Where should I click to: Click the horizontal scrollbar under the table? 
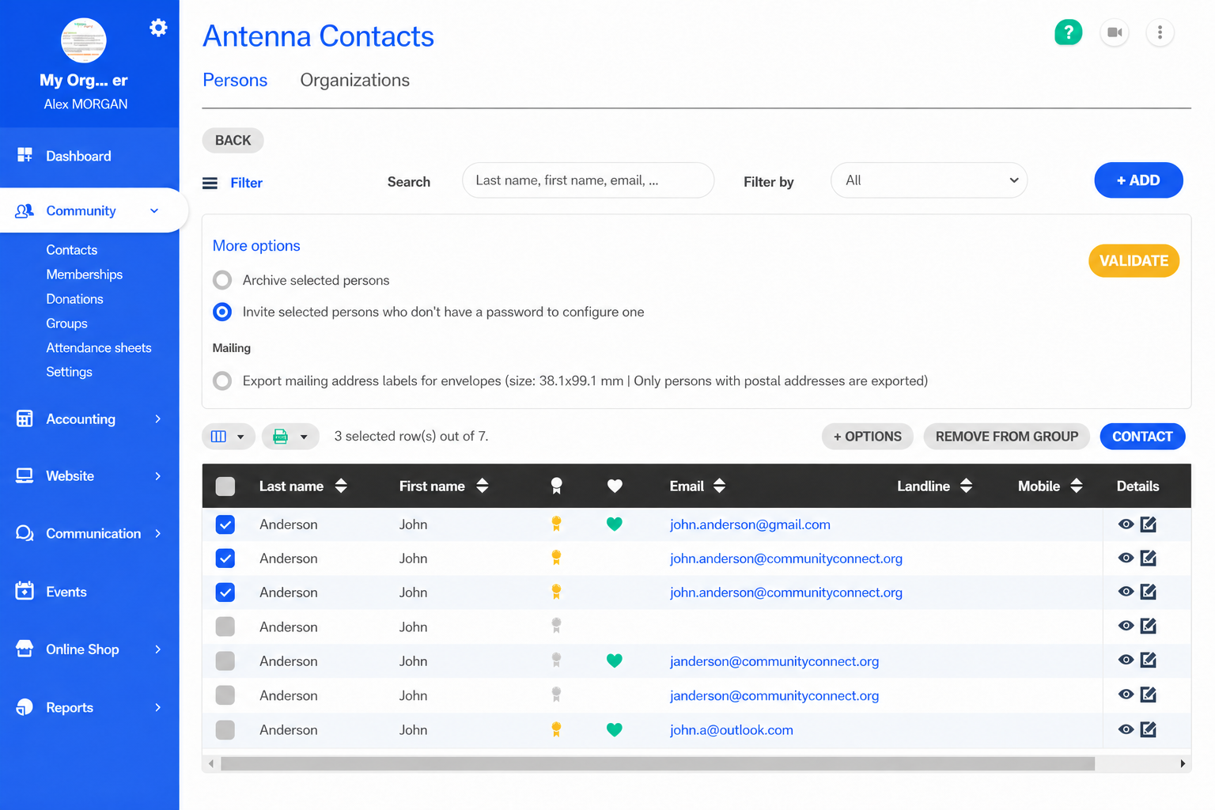pos(657,763)
